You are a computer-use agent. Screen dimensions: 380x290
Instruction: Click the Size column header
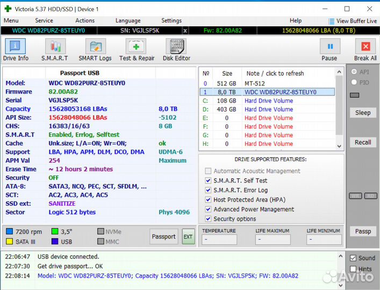click(227, 74)
